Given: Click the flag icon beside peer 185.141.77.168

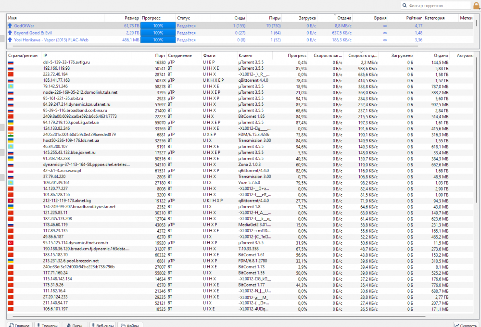Looking at the screenshot, I should coord(11,80).
